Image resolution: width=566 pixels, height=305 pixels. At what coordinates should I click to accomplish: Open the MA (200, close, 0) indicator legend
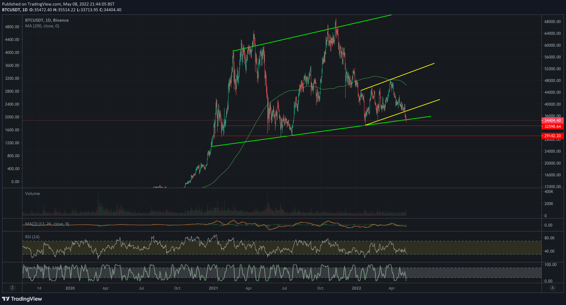[x=42, y=26]
